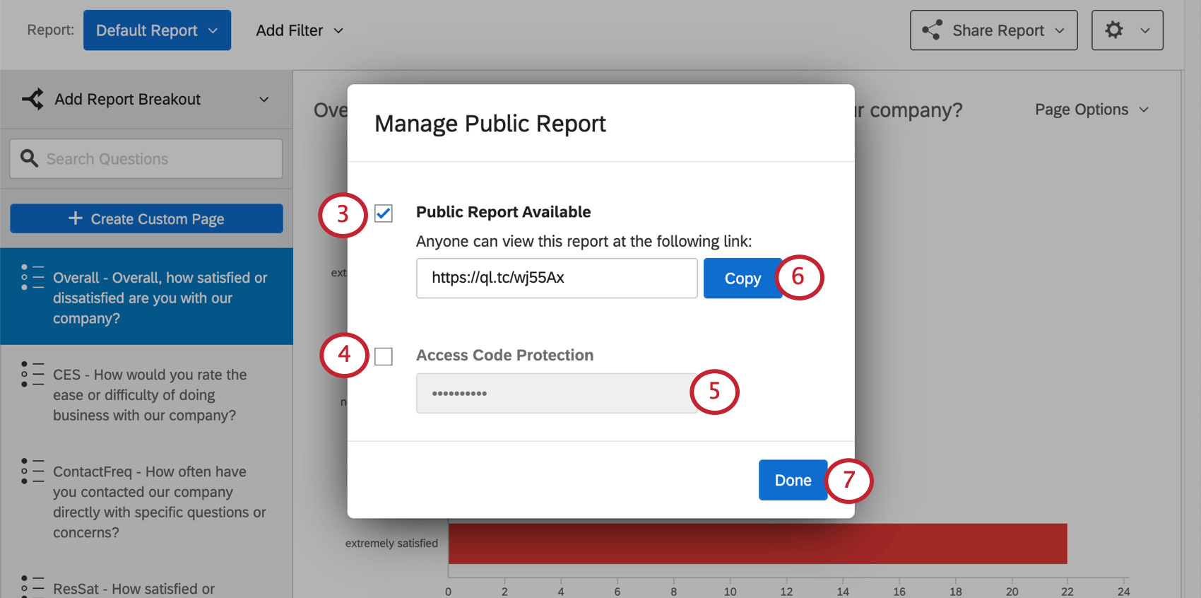Open the Add Report Breakout chevron
1201x598 pixels.
pyautogui.click(x=264, y=100)
